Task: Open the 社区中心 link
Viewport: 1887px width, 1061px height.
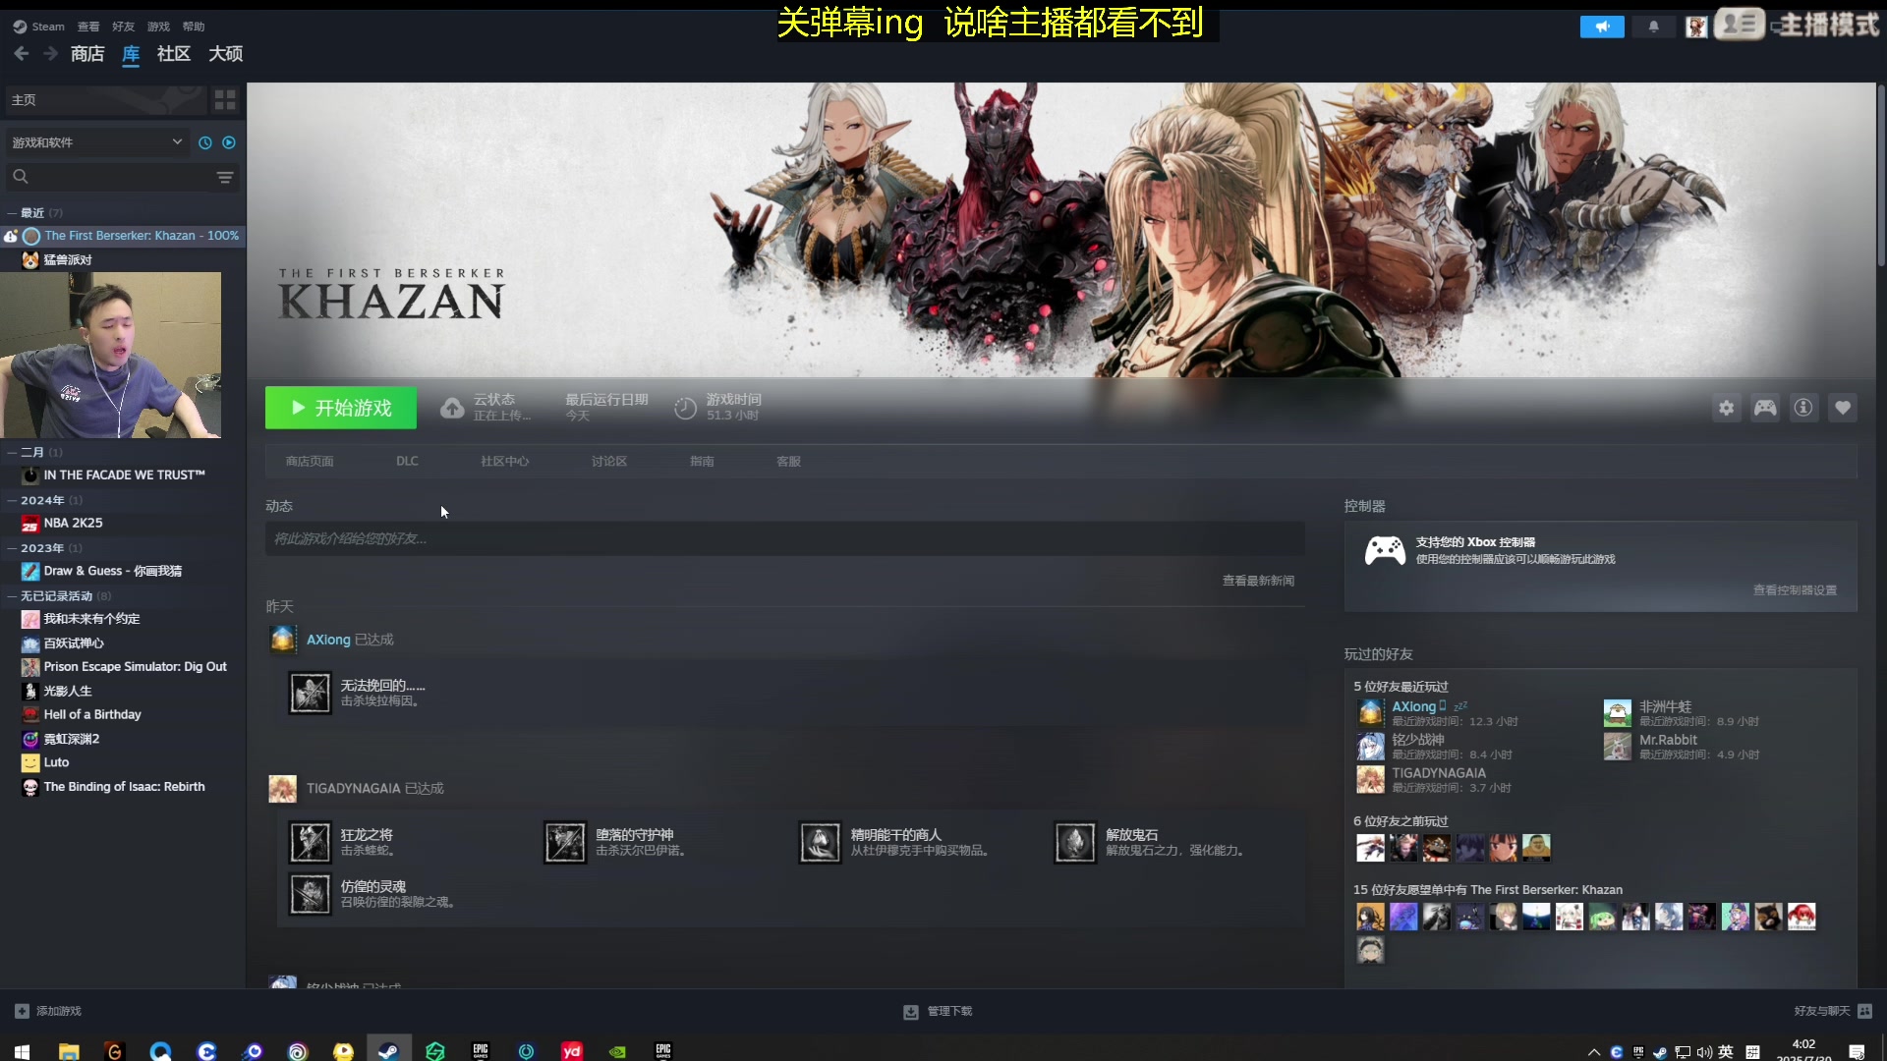Action: (504, 462)
